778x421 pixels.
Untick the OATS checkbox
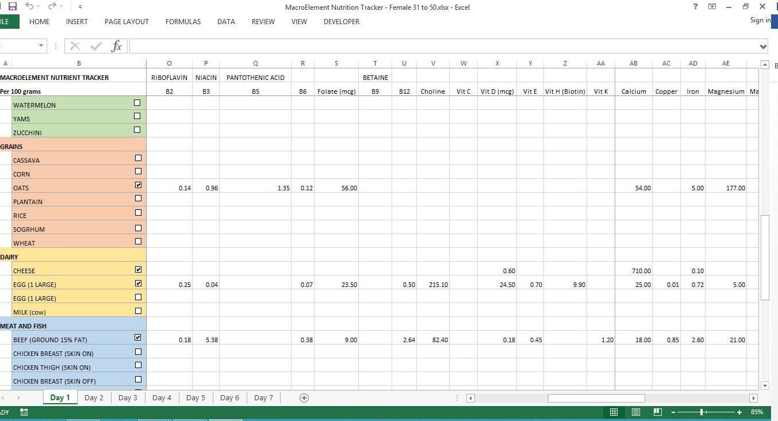coord(138,185)
